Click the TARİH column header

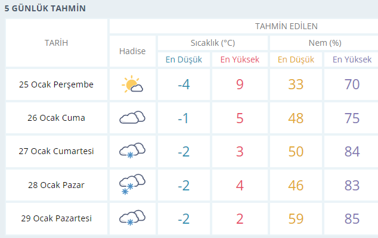point(56,42)
